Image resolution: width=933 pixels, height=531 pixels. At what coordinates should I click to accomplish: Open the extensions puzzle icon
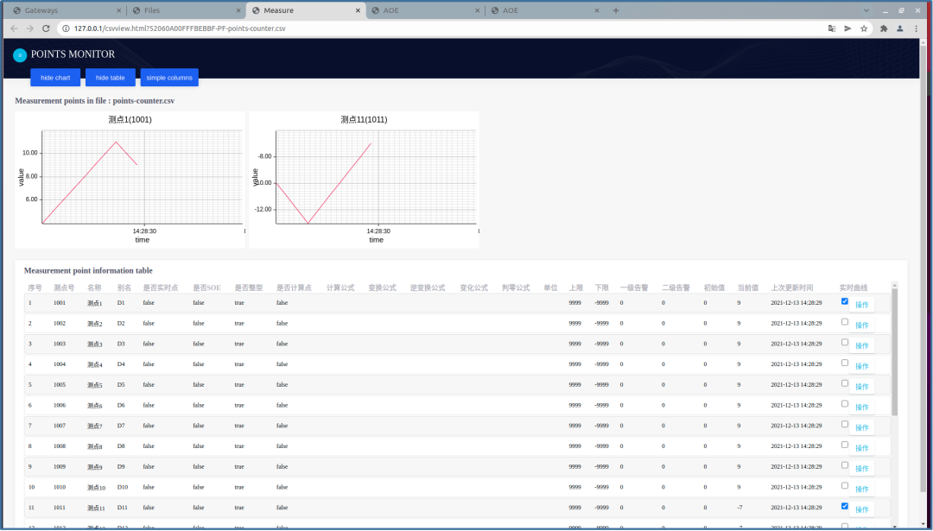(884, 28)
